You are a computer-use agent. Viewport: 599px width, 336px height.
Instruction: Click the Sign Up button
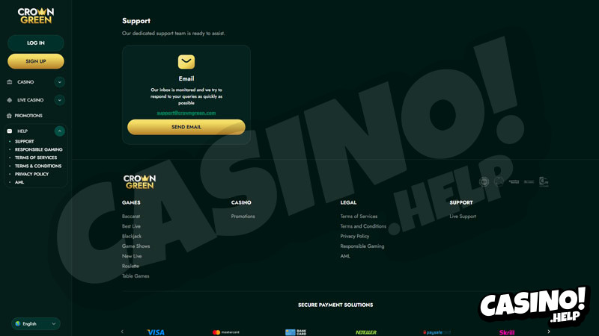pos(36,61)
